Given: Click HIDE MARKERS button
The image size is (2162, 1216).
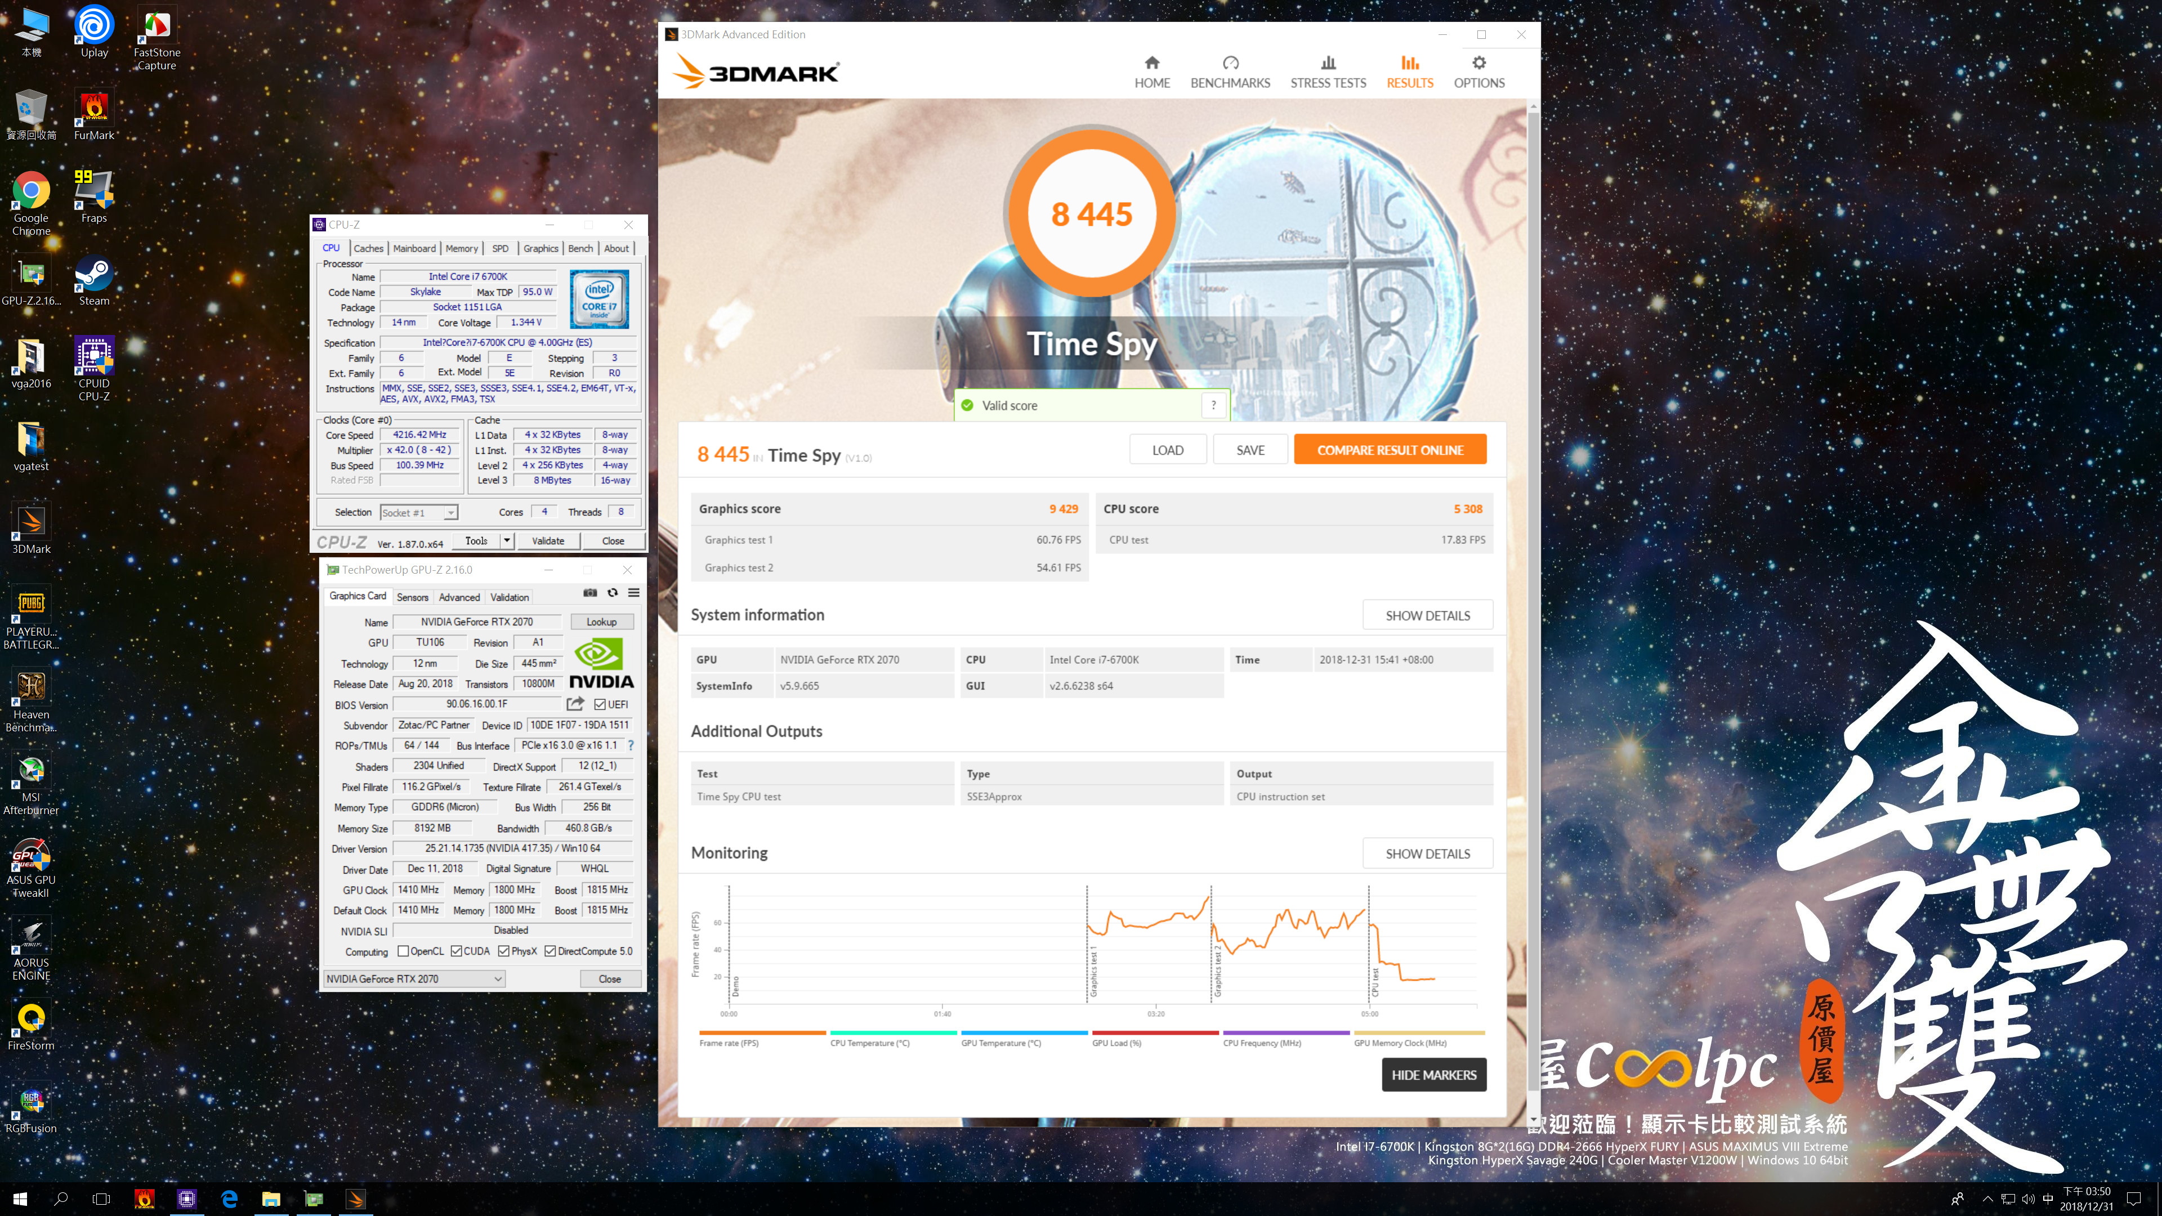Looking at the screenshot, I should [1433, 1075].
